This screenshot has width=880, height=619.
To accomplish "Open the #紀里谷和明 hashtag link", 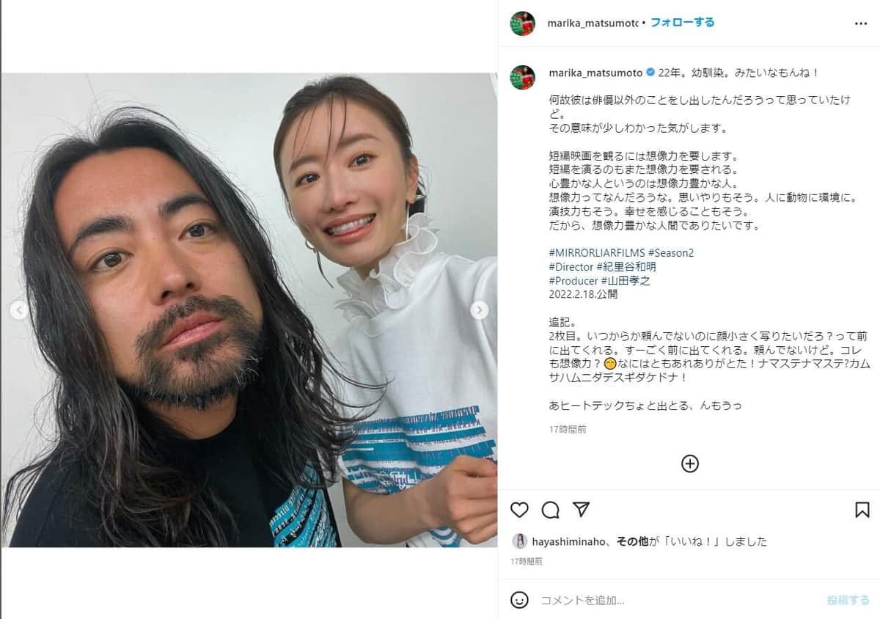I will click(x=626, y=266).
